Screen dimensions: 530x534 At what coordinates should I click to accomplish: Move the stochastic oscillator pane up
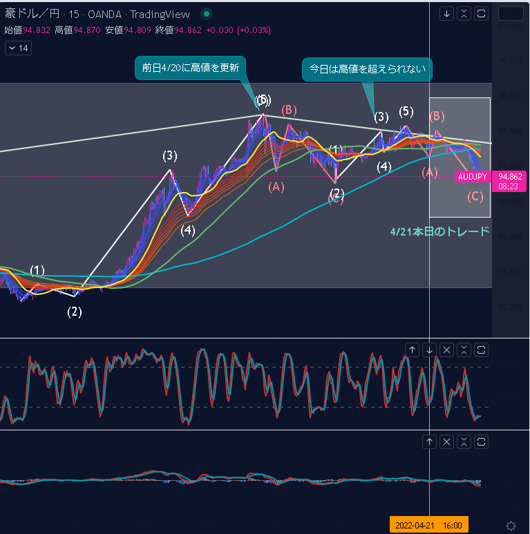(x=412, y=350)
